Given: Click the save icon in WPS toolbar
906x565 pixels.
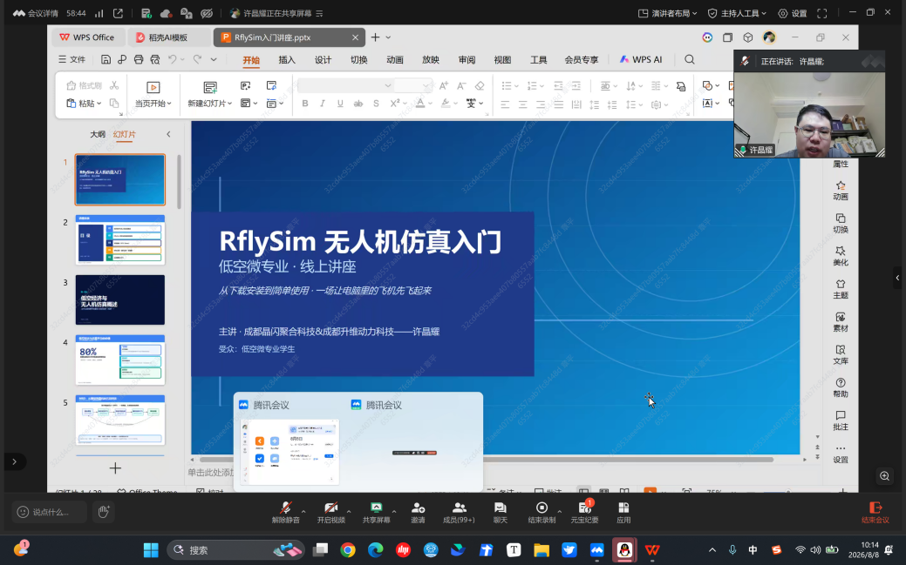Looking at the screenshot, I should (106, 59).
